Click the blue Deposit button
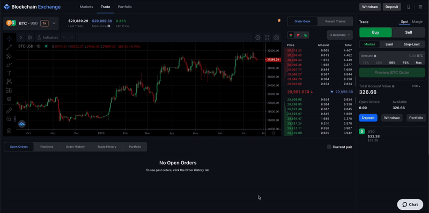Screen dimensions: 429x213 point(368,118)
